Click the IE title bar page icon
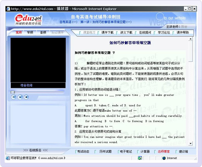The image size is (202, 167). [8, 9]
